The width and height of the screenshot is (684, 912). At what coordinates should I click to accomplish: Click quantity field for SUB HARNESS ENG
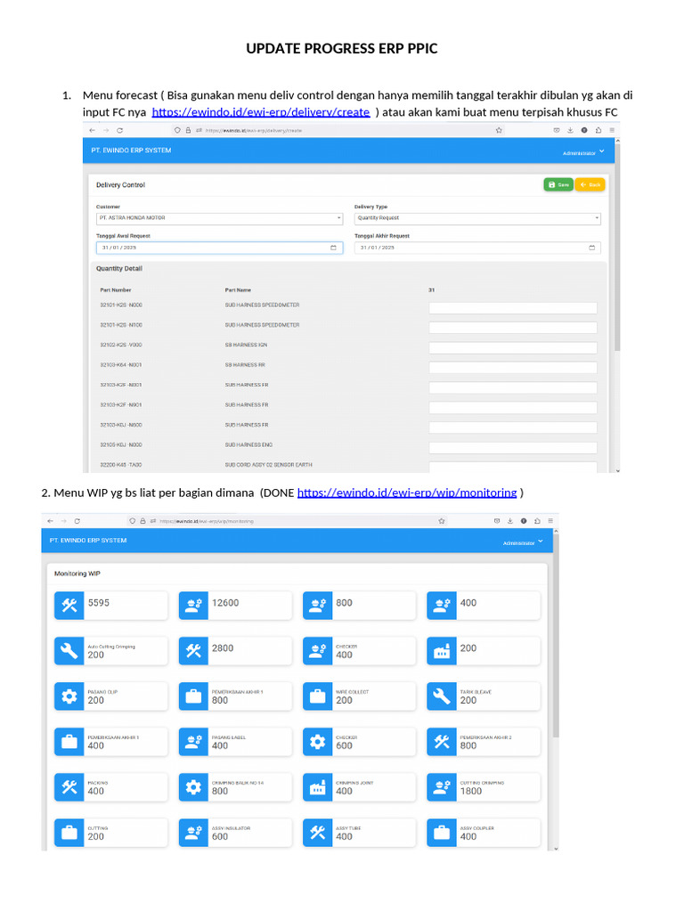click(x=513, y=447)
